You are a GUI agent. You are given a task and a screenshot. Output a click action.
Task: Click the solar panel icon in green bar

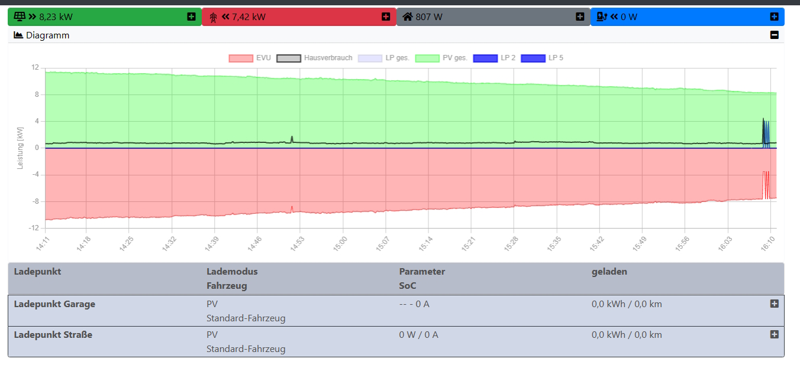19,17
